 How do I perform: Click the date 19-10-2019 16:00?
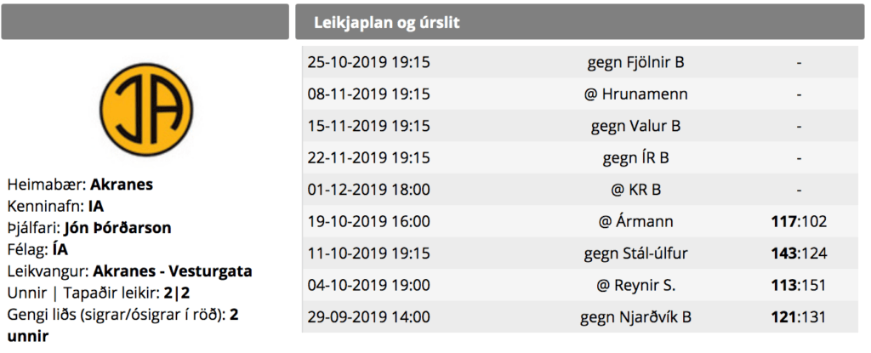(x=369, y=222)
